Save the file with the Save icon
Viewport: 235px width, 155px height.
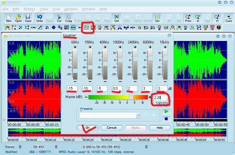[x=28, y=18]
